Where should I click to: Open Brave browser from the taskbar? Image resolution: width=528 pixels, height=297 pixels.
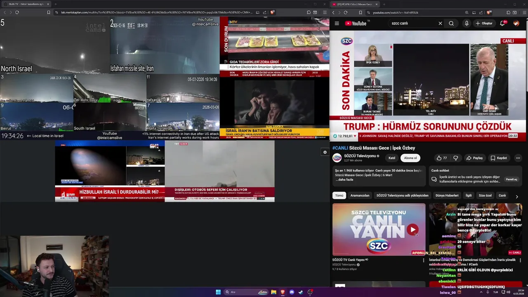[283, 292]
